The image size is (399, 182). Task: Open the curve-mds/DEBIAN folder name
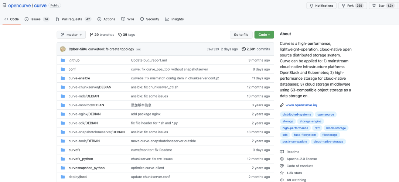pos(84,96)
